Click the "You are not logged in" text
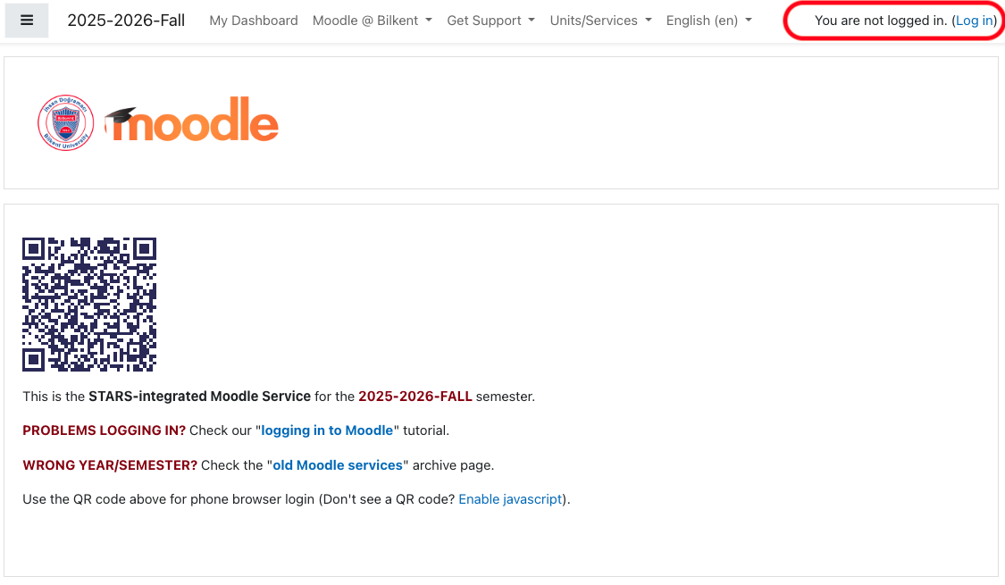Viewport: 1005px width, 585px height. click(x=881, y=21)
